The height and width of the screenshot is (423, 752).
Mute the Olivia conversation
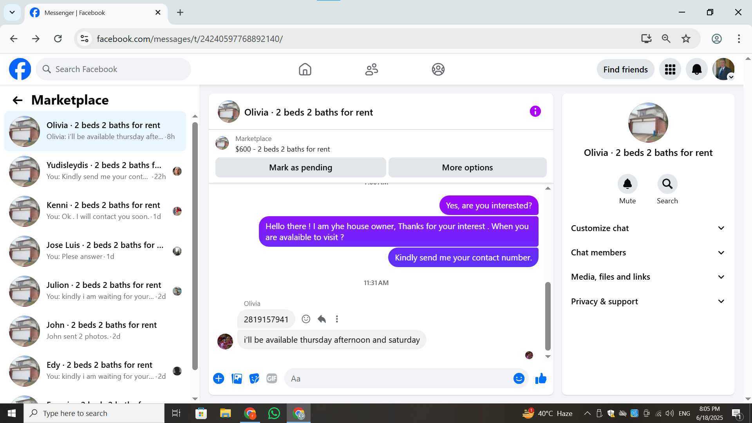click(627, 184)
